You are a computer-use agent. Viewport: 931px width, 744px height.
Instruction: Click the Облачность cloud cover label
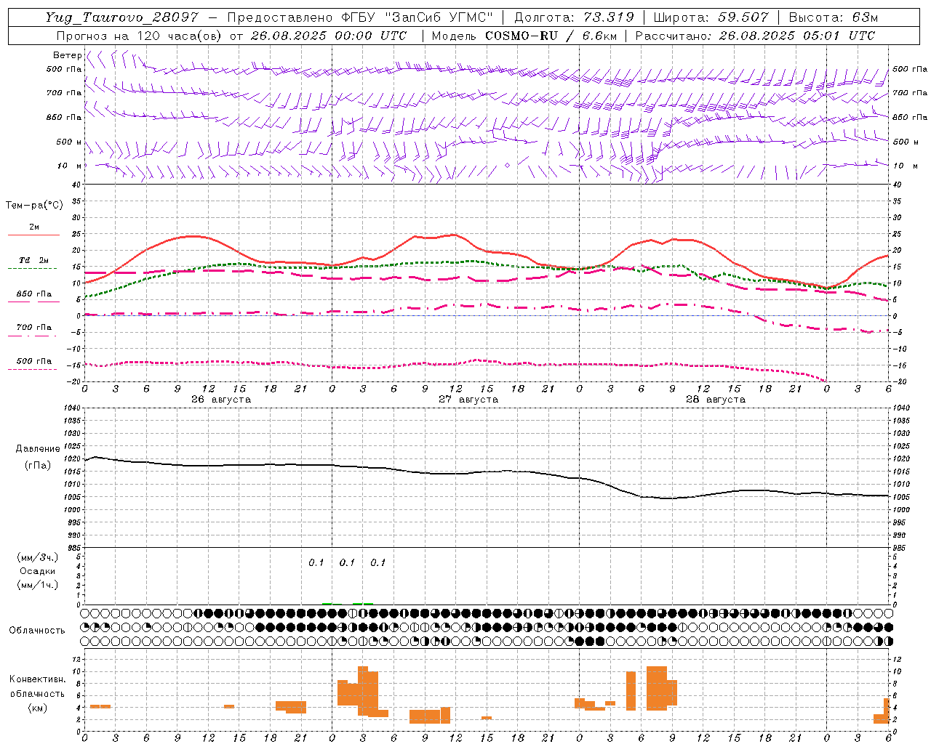click(x=37, y=631)
